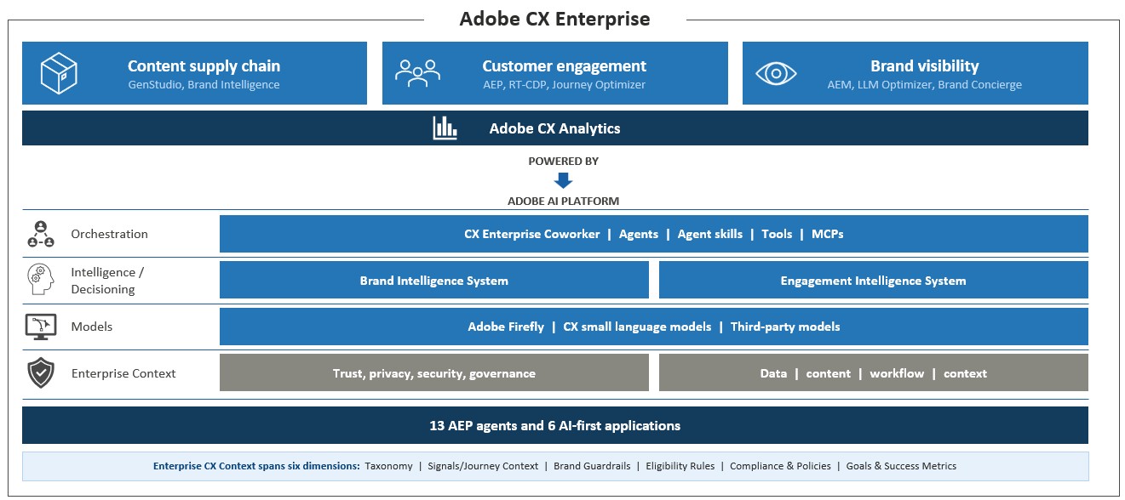Click the 'Orchestration' row label
1125x500 pixels.
pos(109,234)
